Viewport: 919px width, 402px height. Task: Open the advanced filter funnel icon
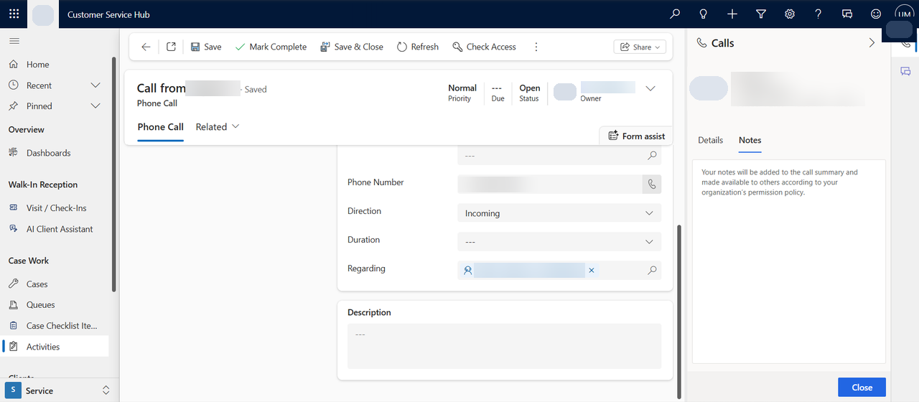[x=761, y=14]
